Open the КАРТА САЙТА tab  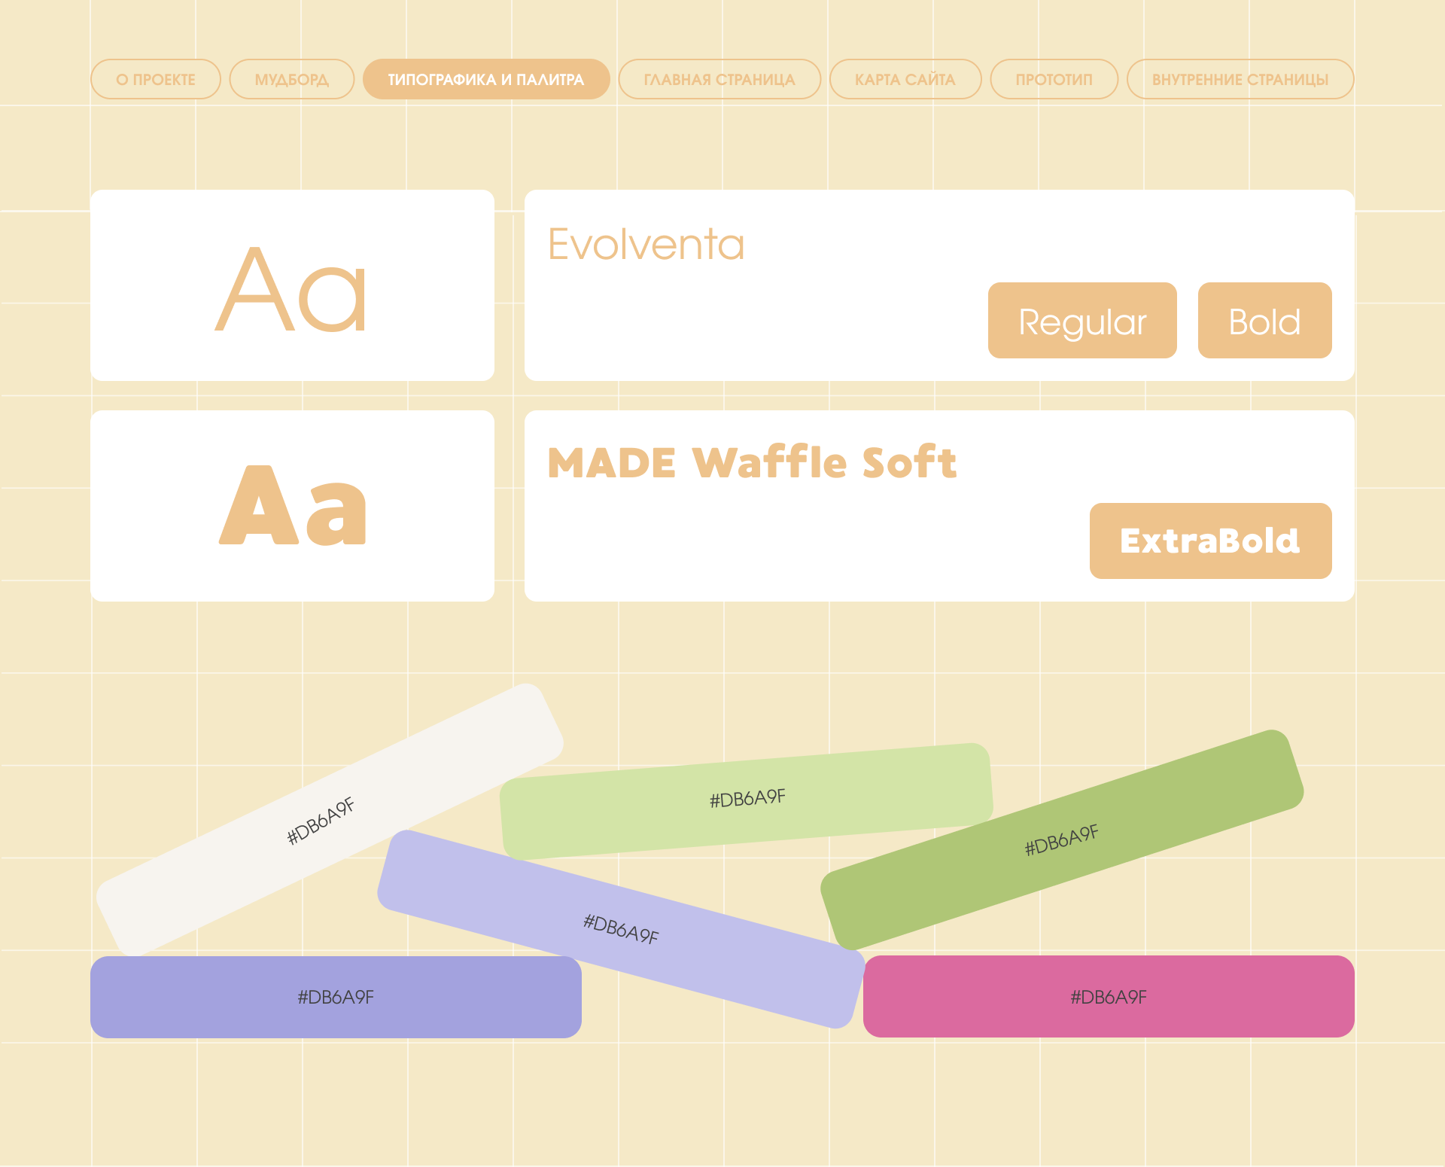click(905, 79)
